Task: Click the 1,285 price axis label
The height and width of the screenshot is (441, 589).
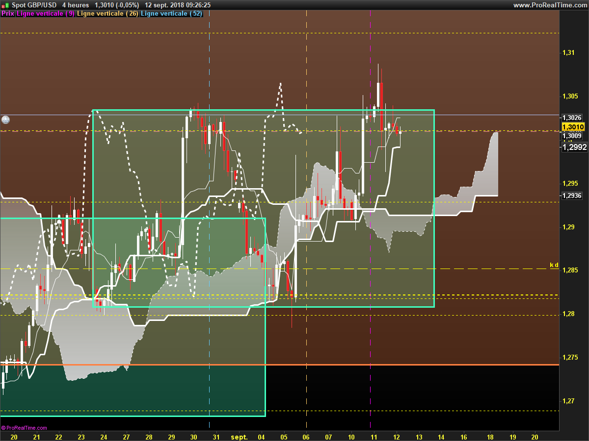Action: [x=570, y=270]
